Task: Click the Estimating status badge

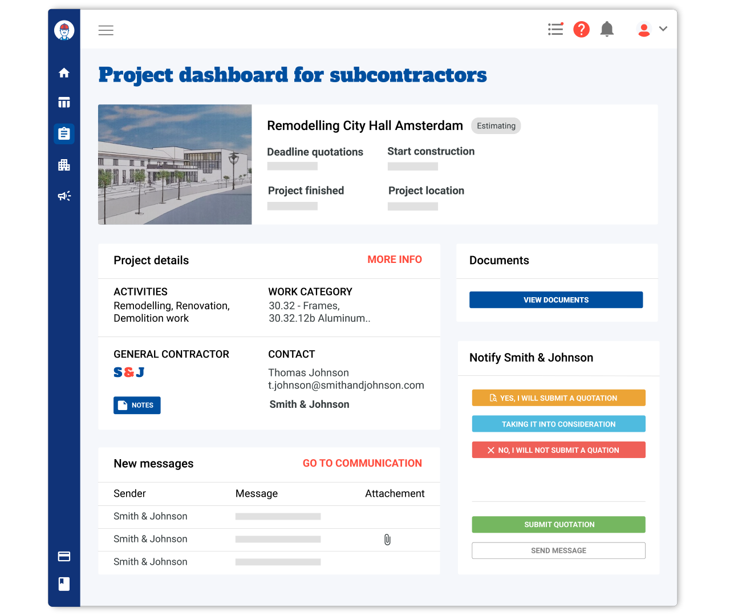Action: [496, 126]
